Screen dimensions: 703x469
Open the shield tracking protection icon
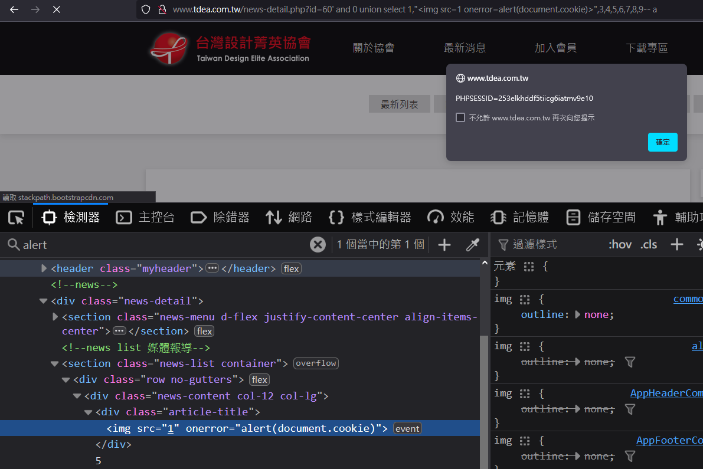(146, 9)
